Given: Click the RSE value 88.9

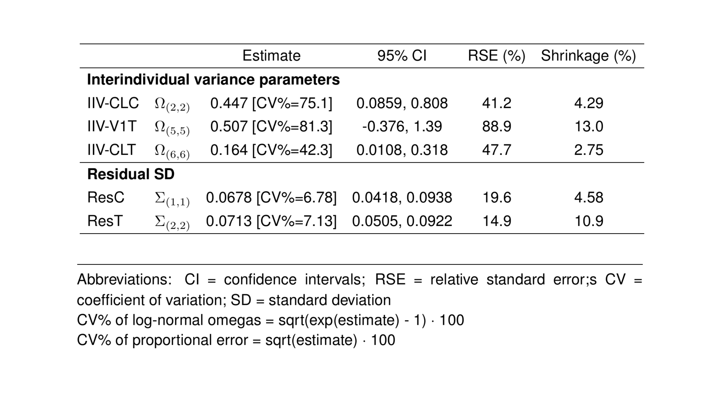Looking at the screenshot, I should point(496,126).
